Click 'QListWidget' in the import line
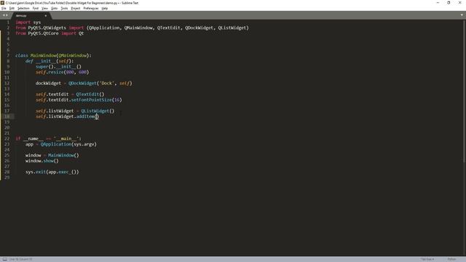Screen dimensions: 466x262 (232, 28)
